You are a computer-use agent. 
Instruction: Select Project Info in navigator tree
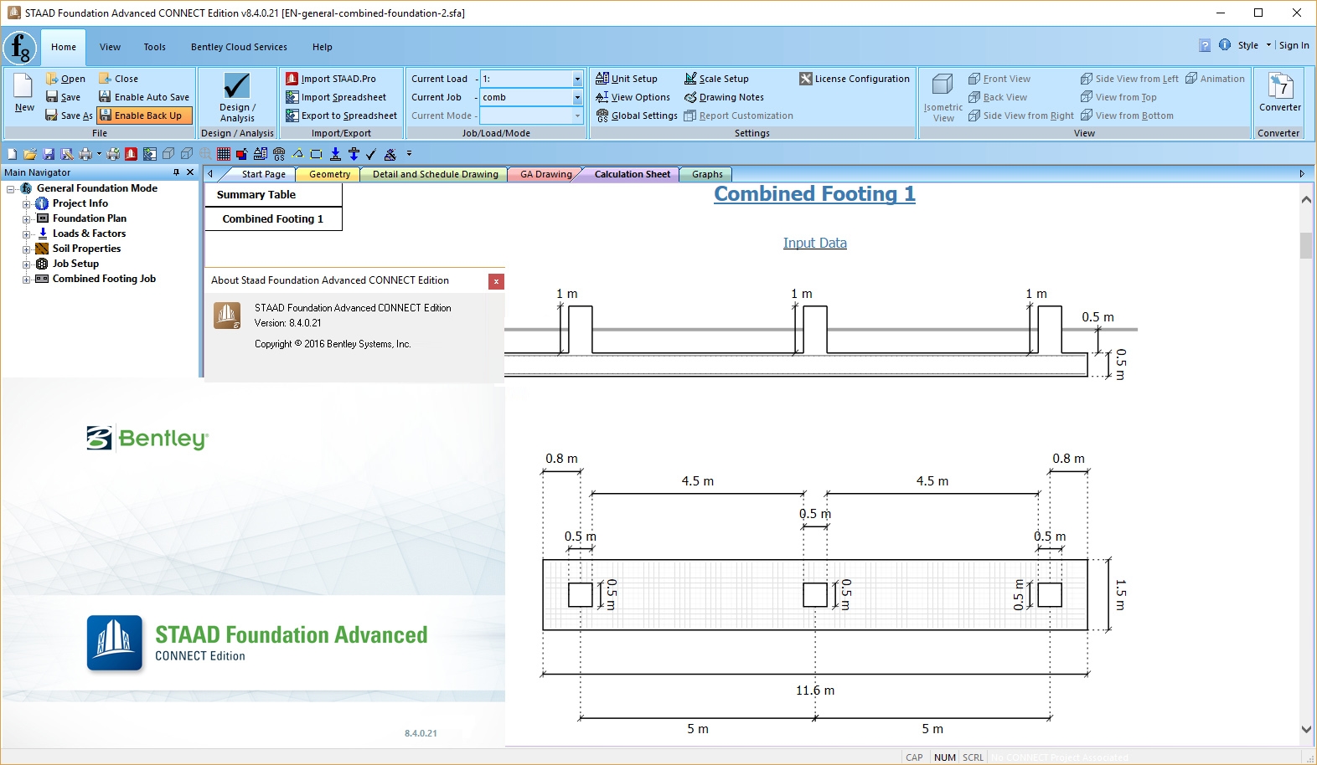(80, 203)
